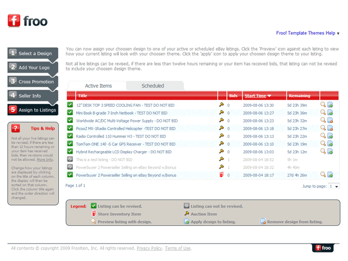The width and height of the screenshot is (348, 261).
Task: Go to step 2 Add Your Logo
Action: tap(33, 67)
